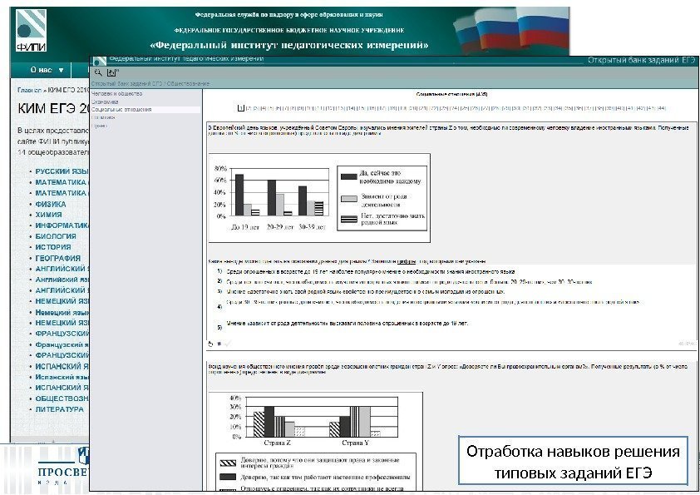Click 'Социальные отношения' heading above the pagination

click(x=451, y=94)
